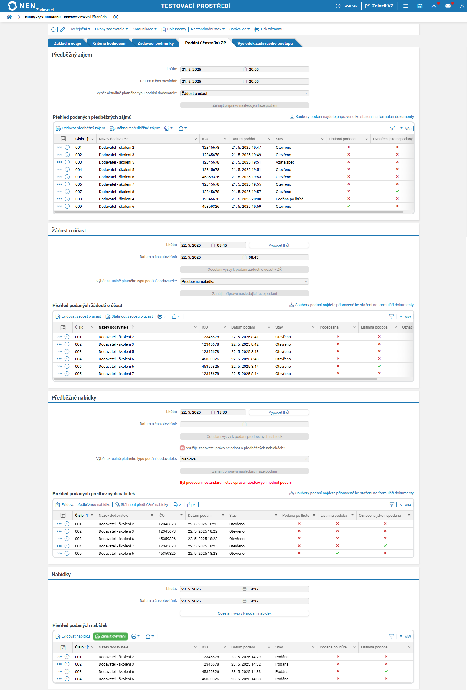Click Výpočet lhůt in Žádost o účast
Image resolution: width=467 pixels, height=690 pixels.
point(279,245)
